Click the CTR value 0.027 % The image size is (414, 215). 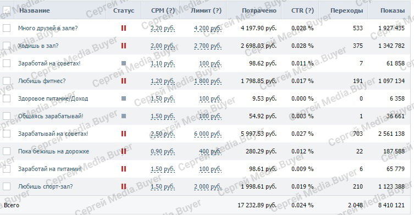(302, 134)
